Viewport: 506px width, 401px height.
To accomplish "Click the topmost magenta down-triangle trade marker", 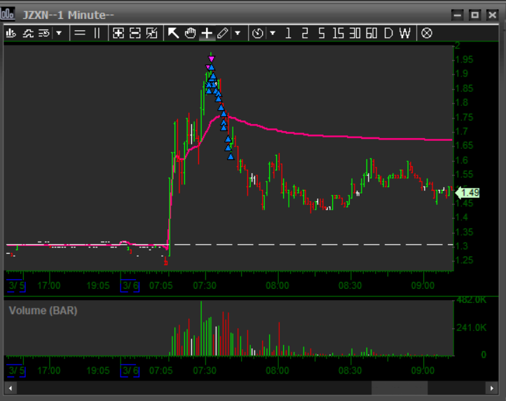I will pos(212,59).
